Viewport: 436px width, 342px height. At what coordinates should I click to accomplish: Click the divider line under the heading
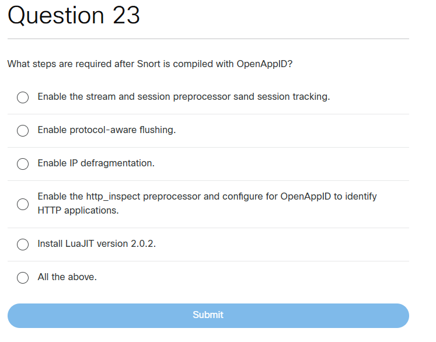point(208,39)
